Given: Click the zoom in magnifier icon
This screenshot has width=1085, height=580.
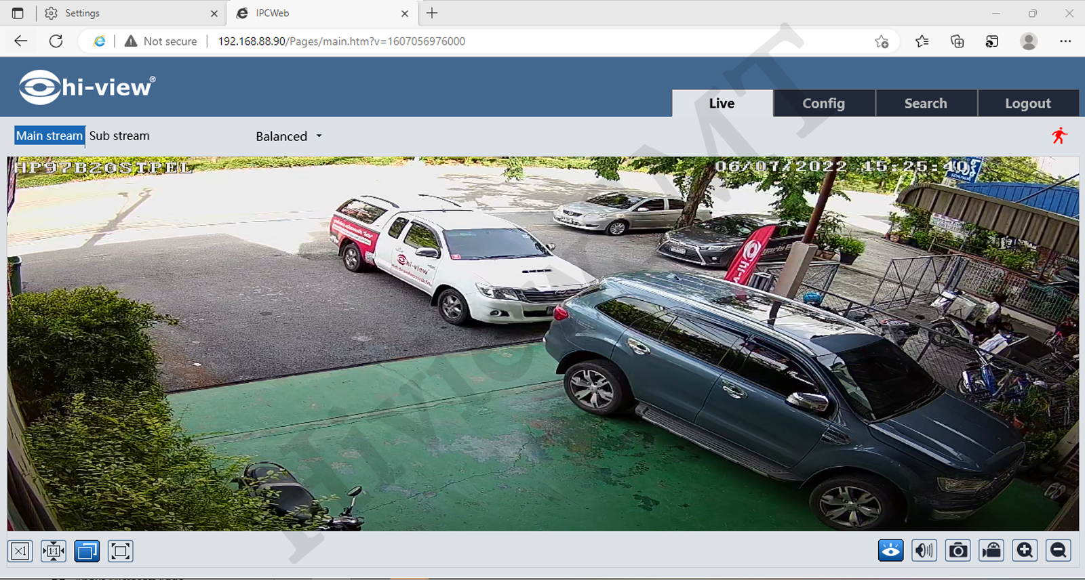Looking at the screenshot, I should pos(1025,550).
